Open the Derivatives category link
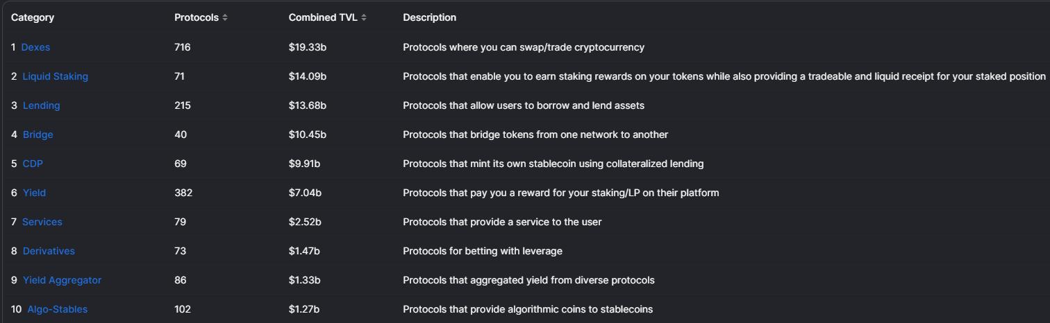This screenshot has width=1050, height=323. click(49, 251)
